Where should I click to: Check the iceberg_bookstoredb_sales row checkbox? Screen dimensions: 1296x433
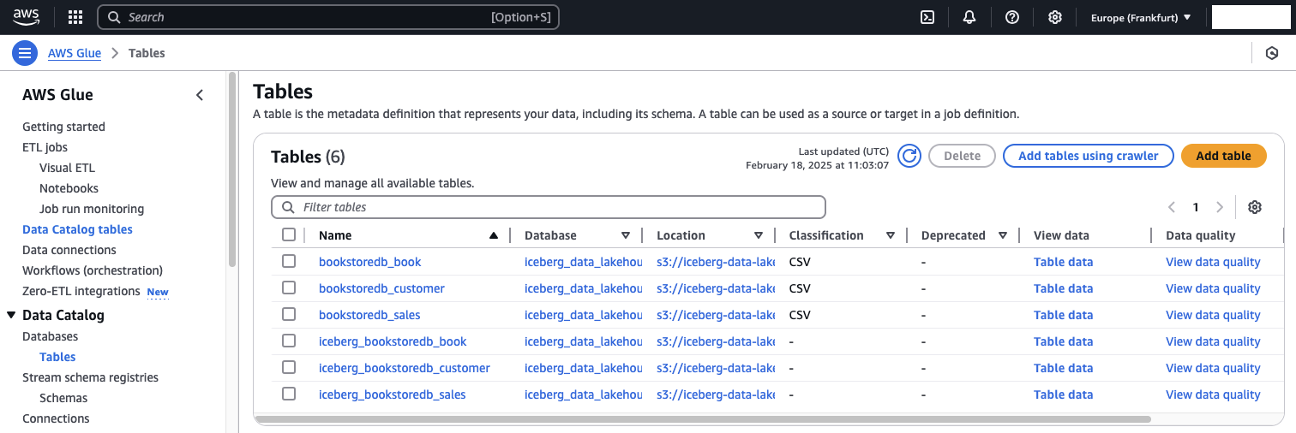tap(289, 394)
